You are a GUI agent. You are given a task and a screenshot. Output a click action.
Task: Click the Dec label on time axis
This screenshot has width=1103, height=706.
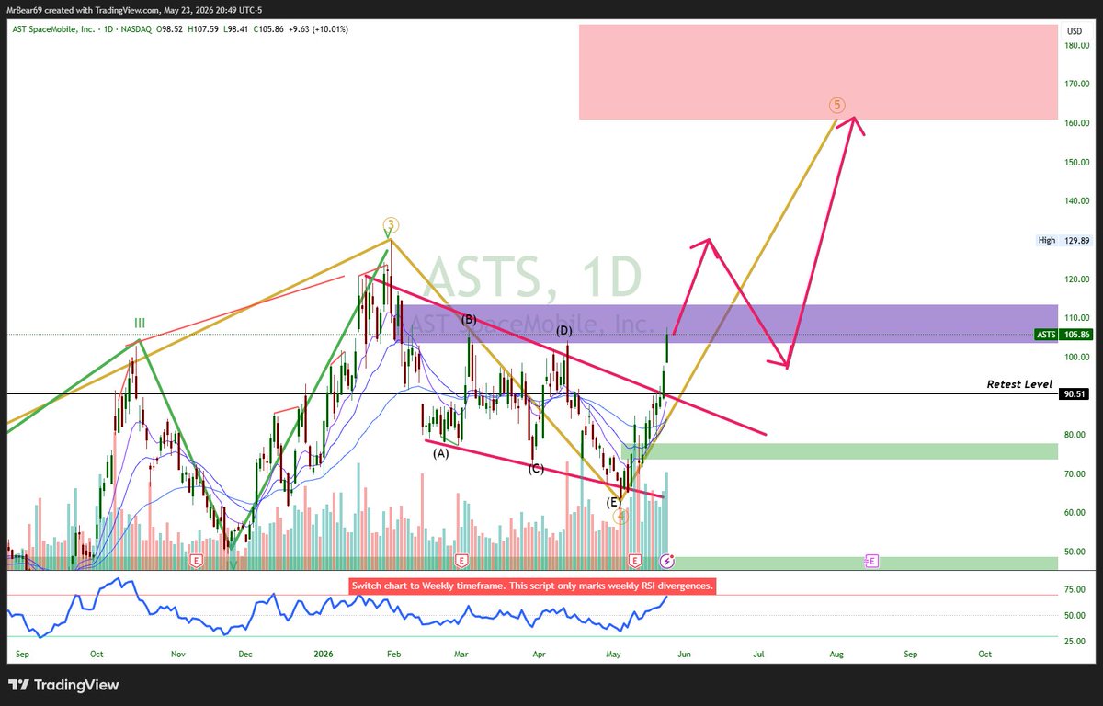(x=245, y=655)
